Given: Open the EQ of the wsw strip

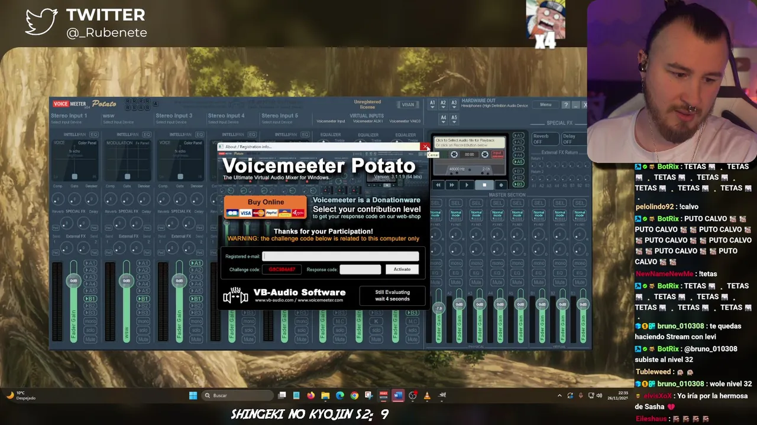Looking at the screenshot, I should click(x=146, y=135).
